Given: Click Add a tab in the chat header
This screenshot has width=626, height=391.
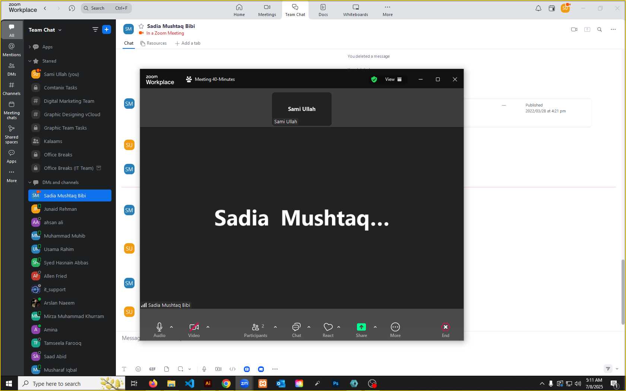Looking at the screenshot, I should (x=188, y=43).
